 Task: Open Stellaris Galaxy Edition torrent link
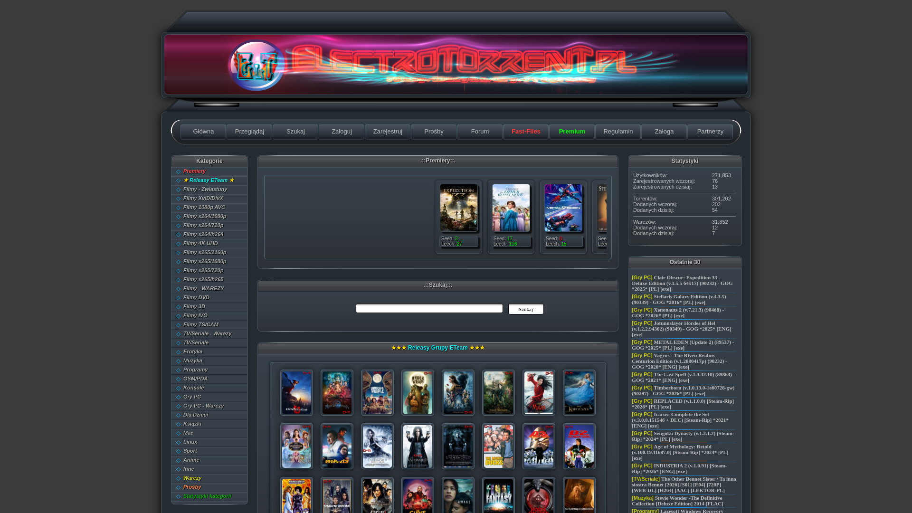[x=679, y=299]
